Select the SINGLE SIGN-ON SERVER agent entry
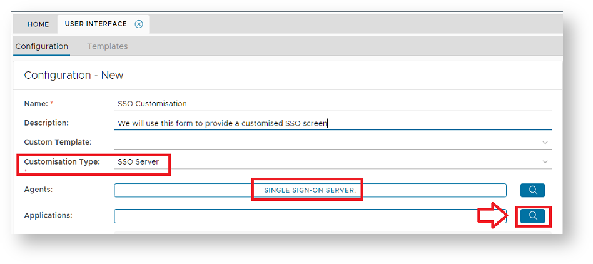593x264 pixels. pos(310,190)
